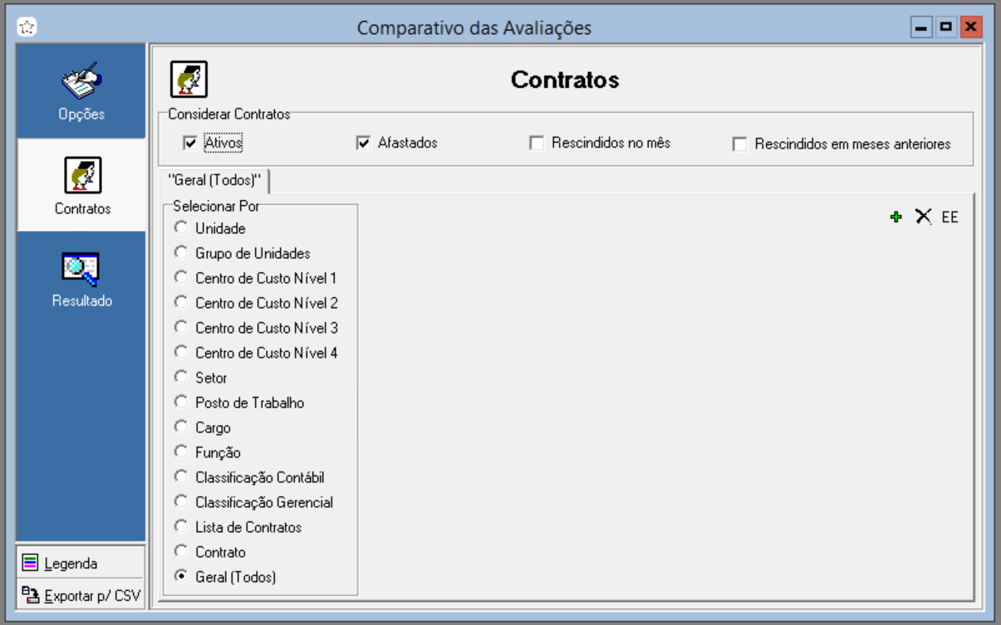1001x625 pixels.
Task: Click the window title bar app icon
Action: coord(27,27)
